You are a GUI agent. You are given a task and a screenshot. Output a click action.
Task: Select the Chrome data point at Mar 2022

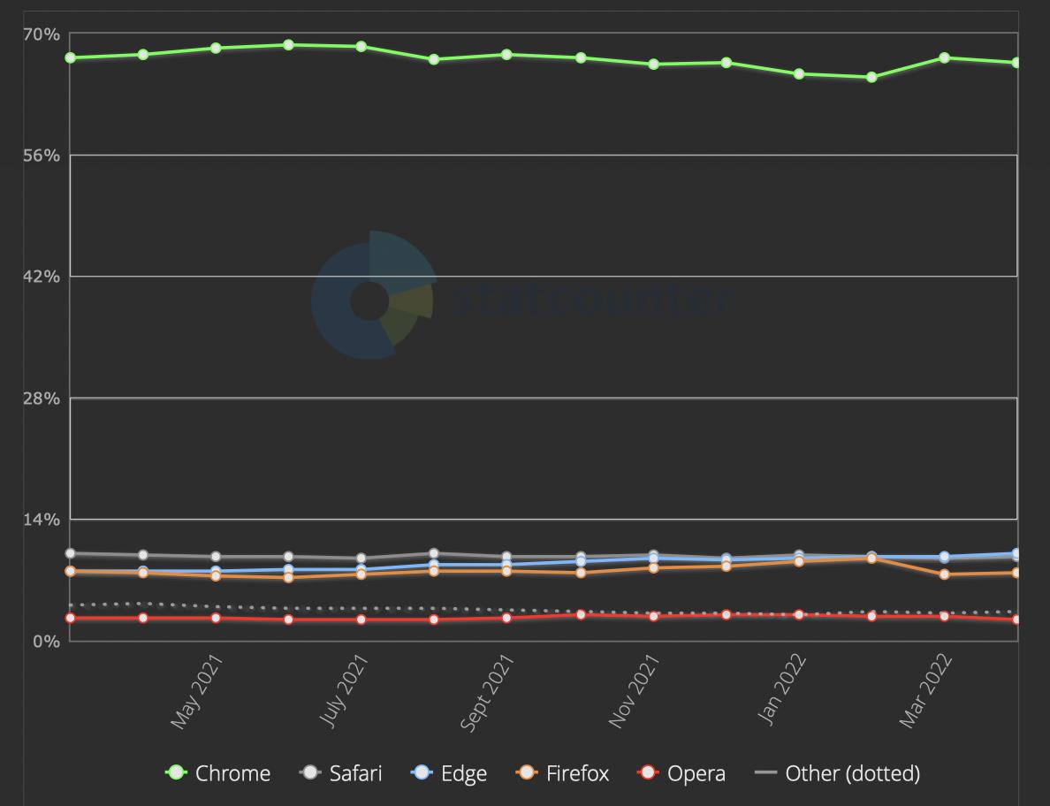[x=945, y=58]
